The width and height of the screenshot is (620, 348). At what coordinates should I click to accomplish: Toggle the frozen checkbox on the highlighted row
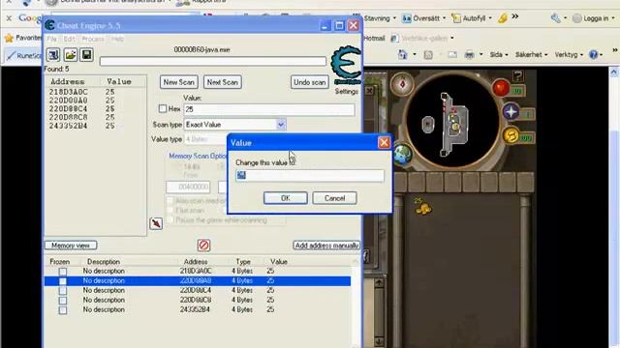62,281
